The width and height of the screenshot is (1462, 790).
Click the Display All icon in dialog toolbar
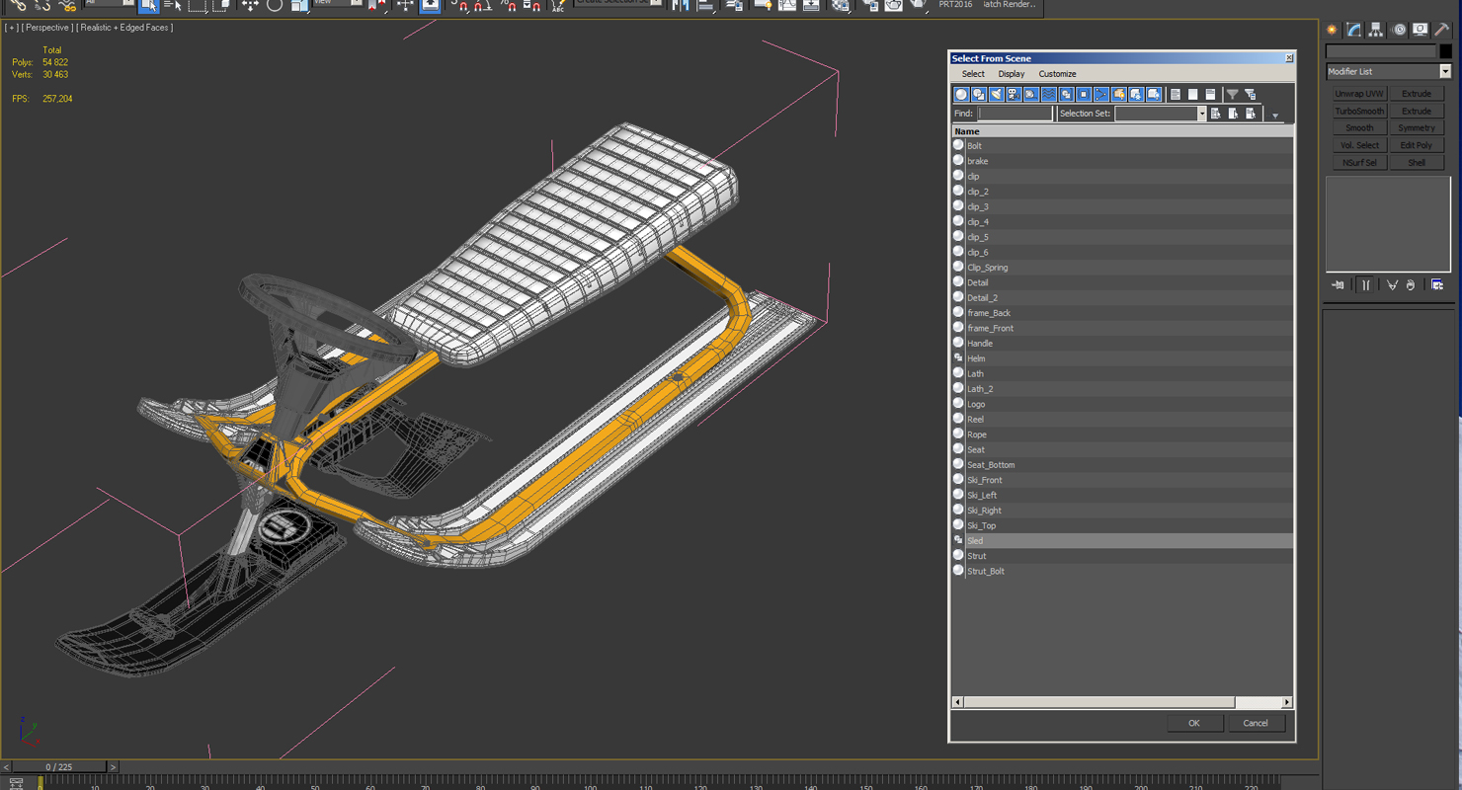(x=1176, y=95)
